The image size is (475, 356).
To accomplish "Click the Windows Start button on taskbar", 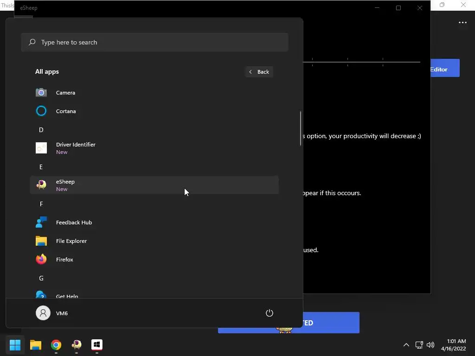I will (15, 345).
